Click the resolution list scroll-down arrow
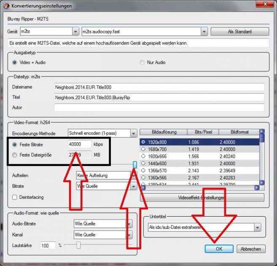Image resolution: width=277 pixels, height=266 pixels. click(x=262, y=182)
